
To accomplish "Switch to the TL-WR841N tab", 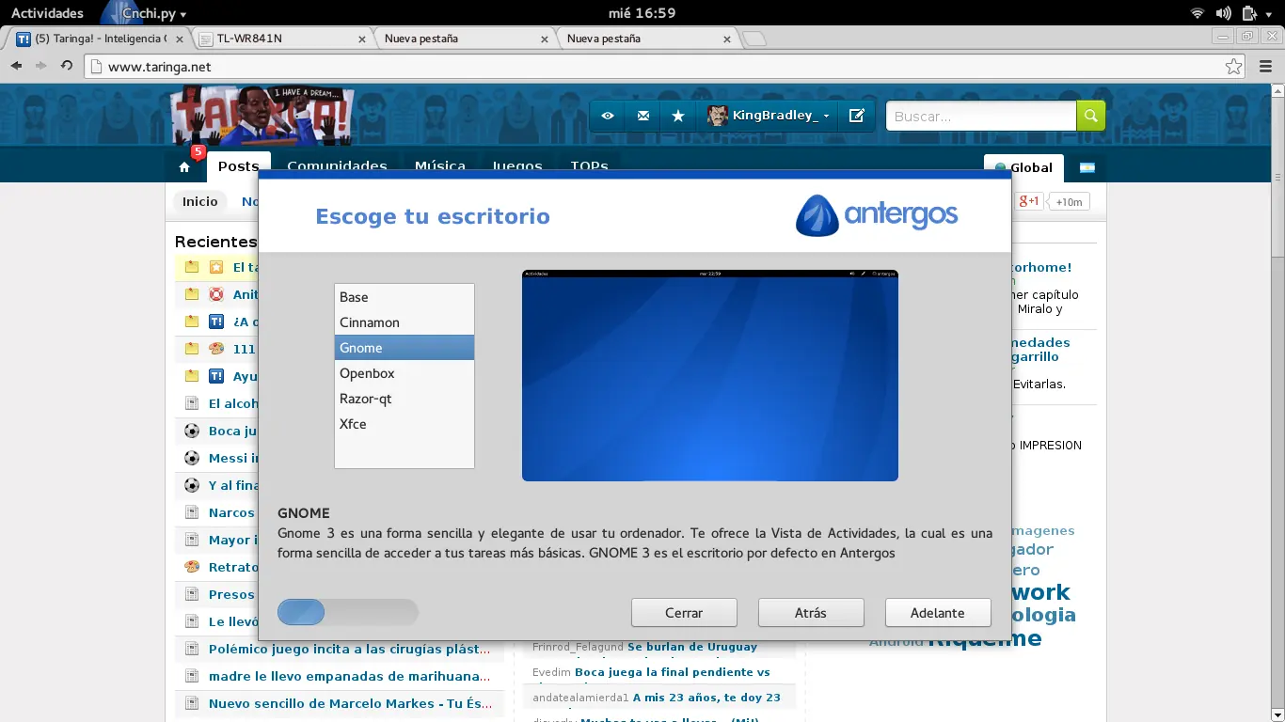I will tap(282, 39).
